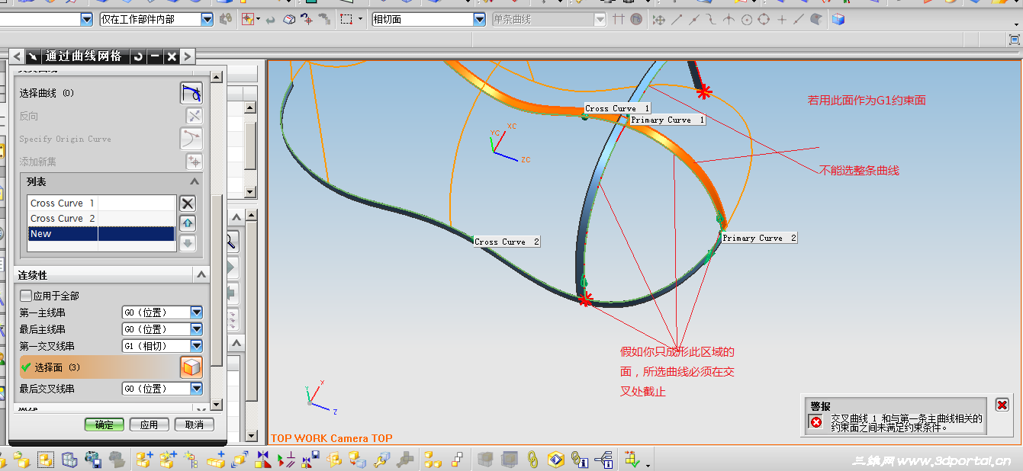
Task: Go to next step with right arrow in dialog title
Action: 188,56
